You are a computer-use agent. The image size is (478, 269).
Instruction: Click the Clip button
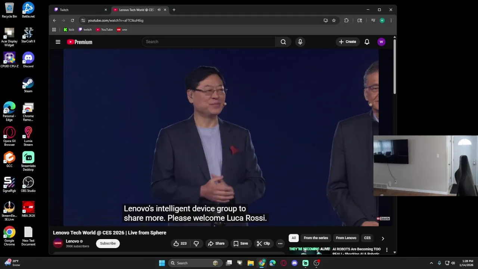(x=263, y=243)
